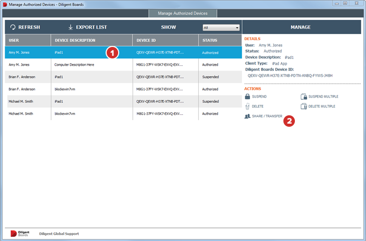Close the Manage Authorized Devices window
Viewport: 366px width, 241px height.
(x=357, y=3)
